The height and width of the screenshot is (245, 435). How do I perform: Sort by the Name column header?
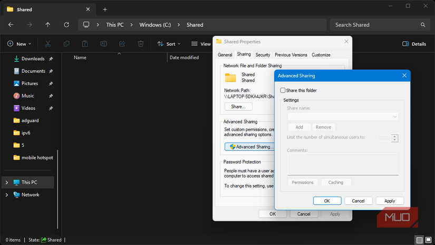pos(80,57)
